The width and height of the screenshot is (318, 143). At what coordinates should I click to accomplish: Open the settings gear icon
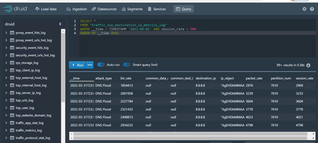coord(304,9)
